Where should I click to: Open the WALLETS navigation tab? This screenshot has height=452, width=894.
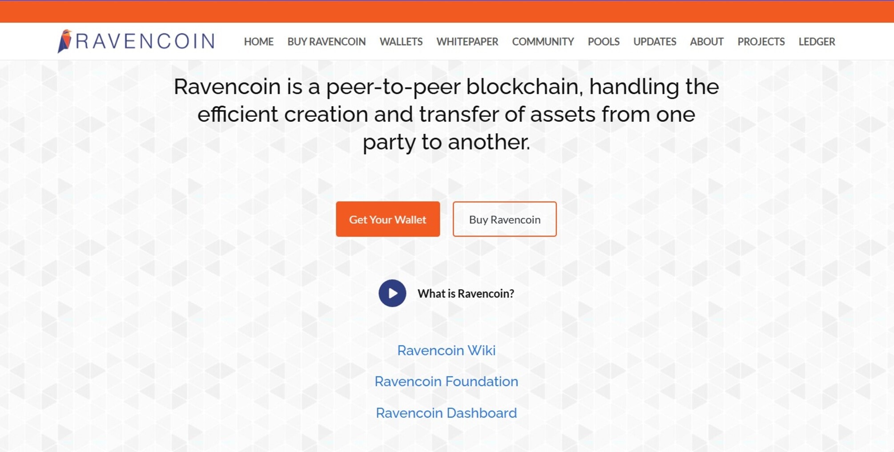pyautogui.click(x=400, y=41)
